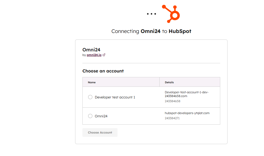This screenshot has width=264, height=156.
Task: Select the Omni24 account radio button
Action: [90, 116]
